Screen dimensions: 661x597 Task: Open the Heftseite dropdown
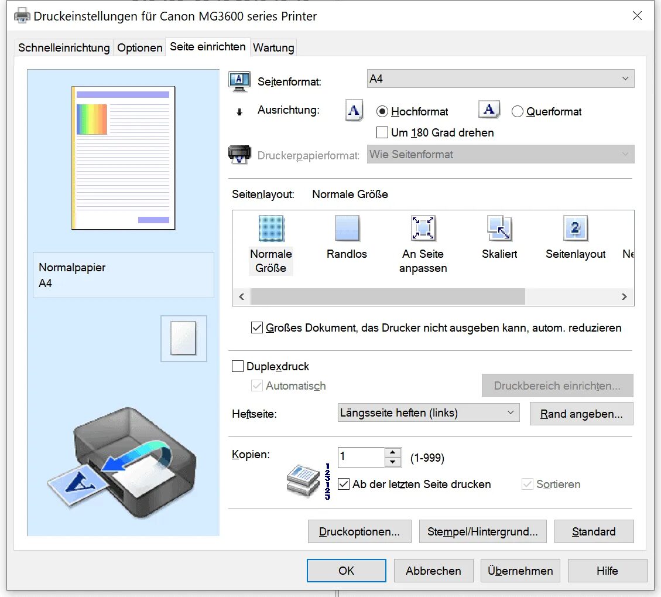pos(429,412)
